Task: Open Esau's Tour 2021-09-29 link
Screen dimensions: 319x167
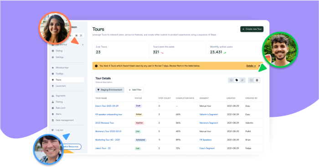Action: click(x=107, y=106)
